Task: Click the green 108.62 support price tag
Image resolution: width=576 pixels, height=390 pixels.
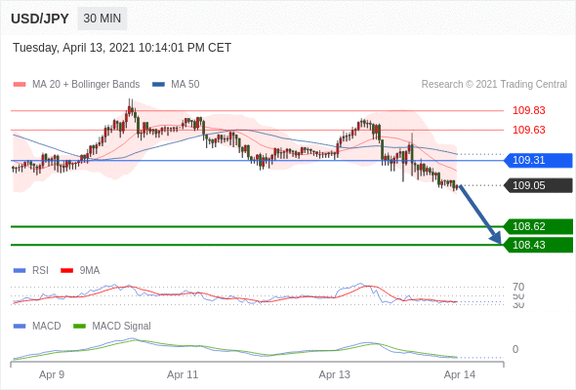Action: (538, 226)
